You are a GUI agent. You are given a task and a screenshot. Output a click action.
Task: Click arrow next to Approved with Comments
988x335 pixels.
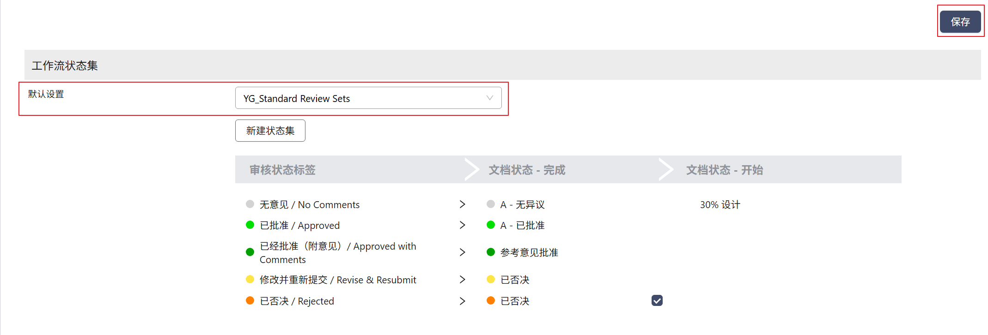click(x=462, y=252)
